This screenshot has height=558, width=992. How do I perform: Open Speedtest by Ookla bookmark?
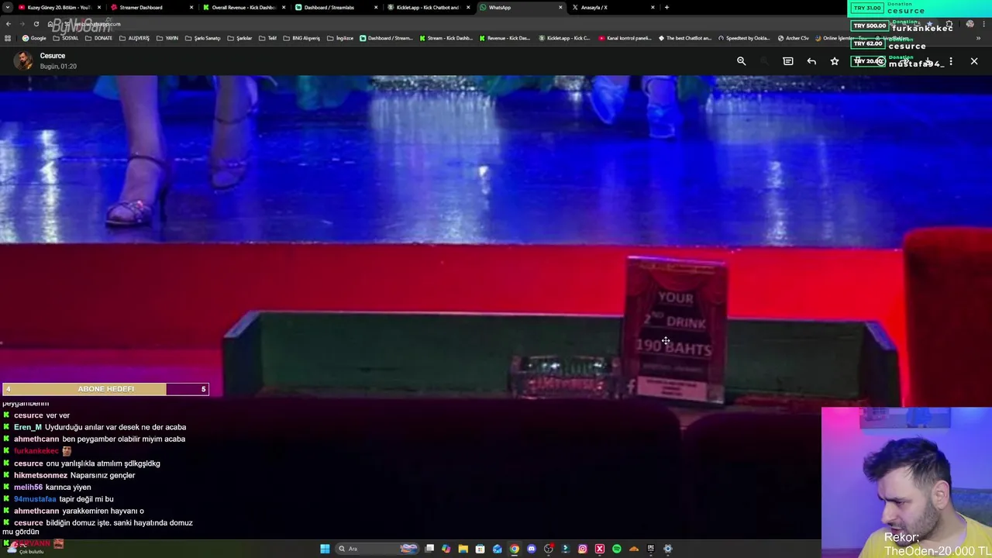coord(744,38)
